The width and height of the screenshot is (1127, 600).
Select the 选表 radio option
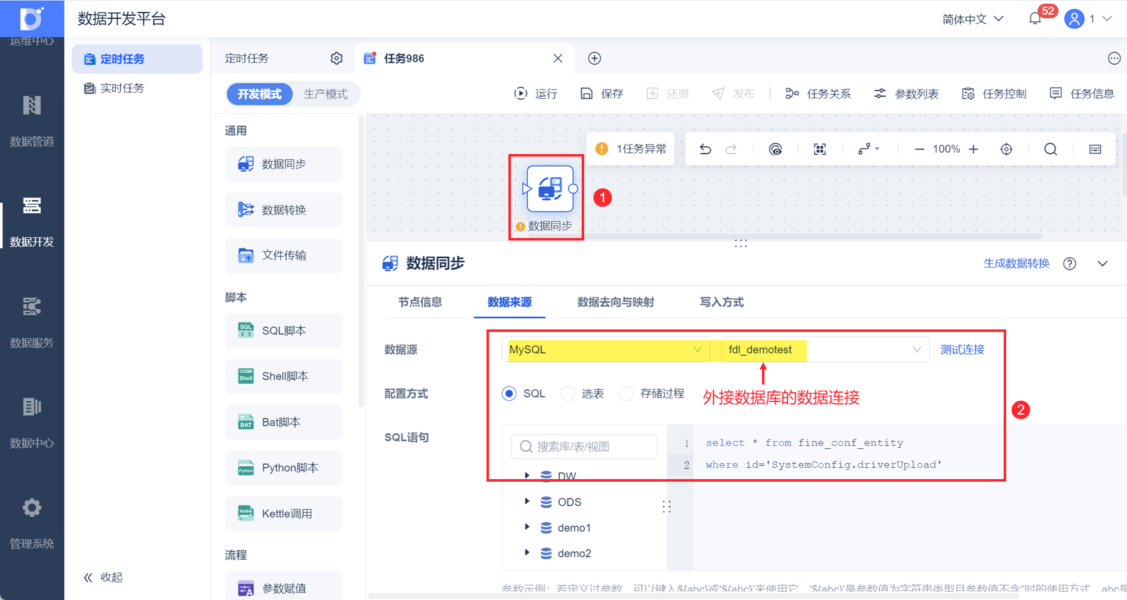click(567, 393)
